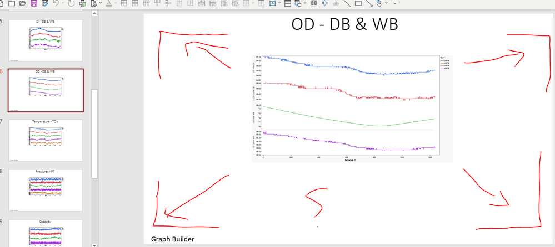Viewport: 555px width, 247px height.
Task: Click the Open folder icon in toolbar
Action: click(23, 3)
